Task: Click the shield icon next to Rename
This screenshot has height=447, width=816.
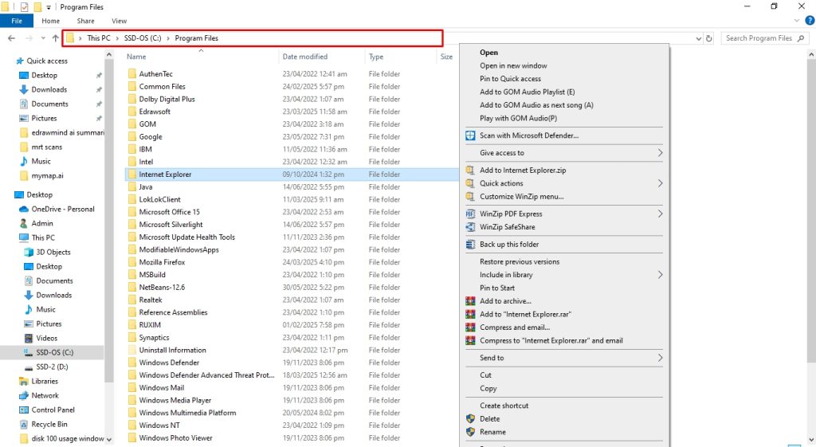Action: [470, 432]
